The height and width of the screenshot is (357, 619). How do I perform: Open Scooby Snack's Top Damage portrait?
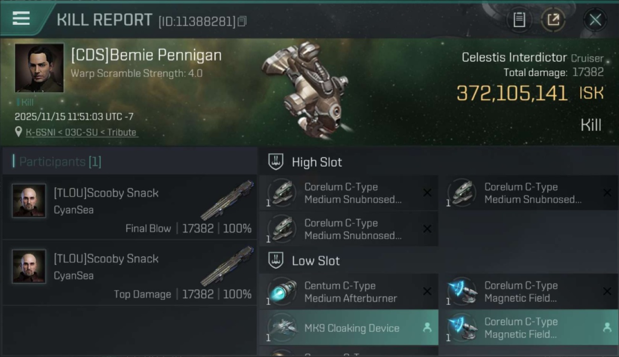[x=29, y=266]
